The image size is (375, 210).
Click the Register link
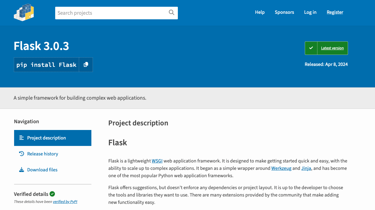click(335, 12)
